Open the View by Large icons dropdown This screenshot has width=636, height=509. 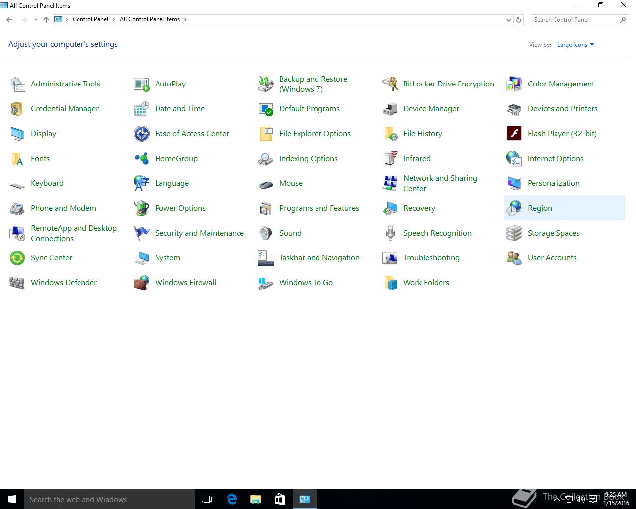pos(575,45)
